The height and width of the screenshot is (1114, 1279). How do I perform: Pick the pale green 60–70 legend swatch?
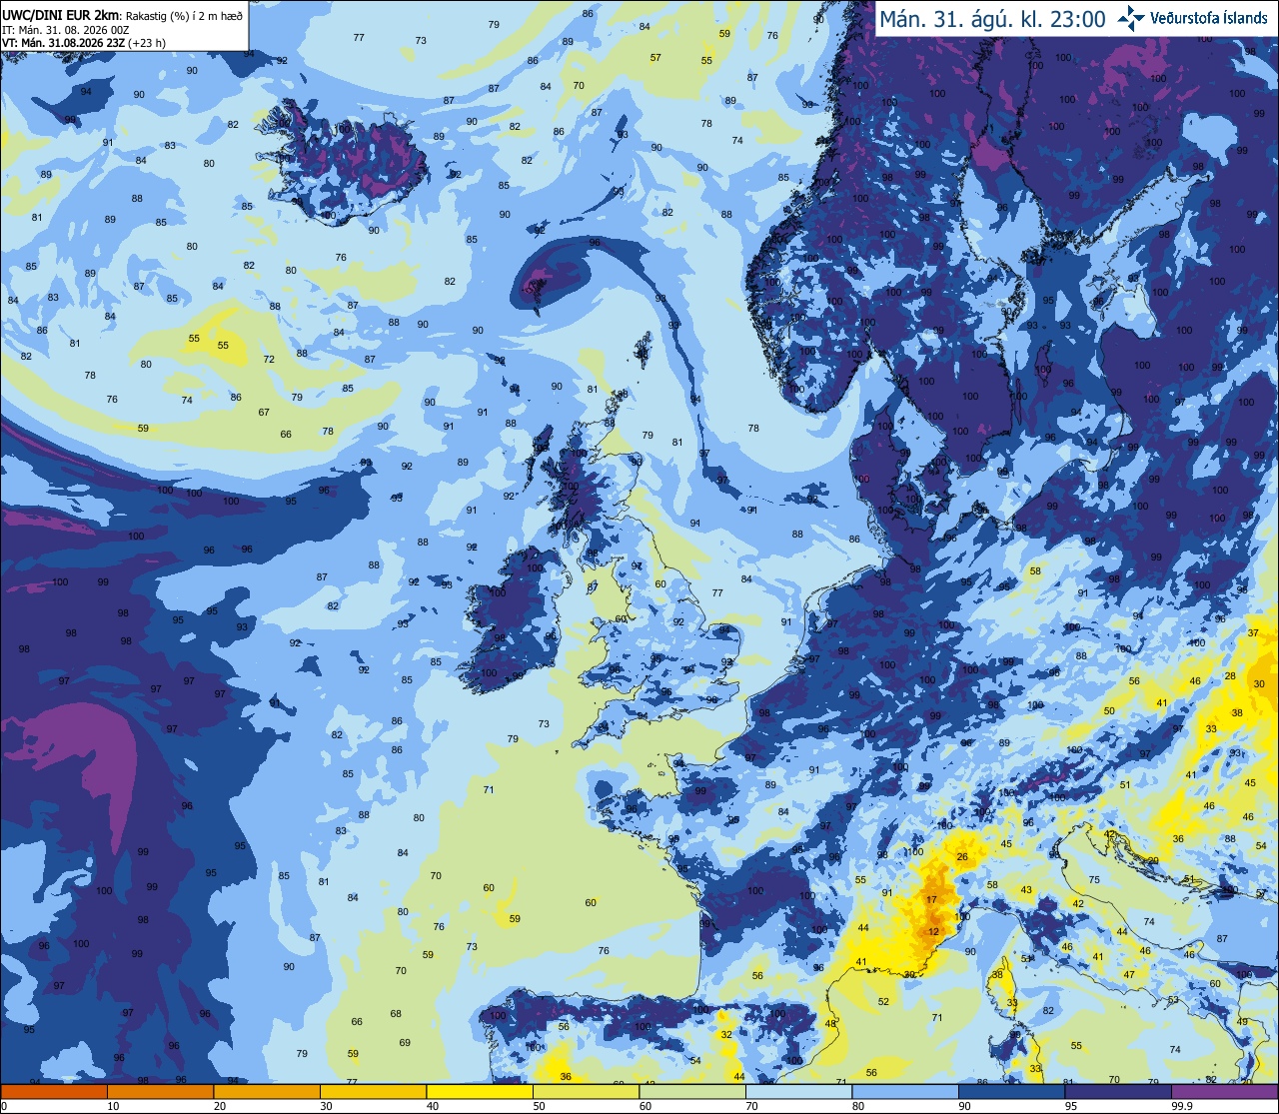tap(692, 1091)
